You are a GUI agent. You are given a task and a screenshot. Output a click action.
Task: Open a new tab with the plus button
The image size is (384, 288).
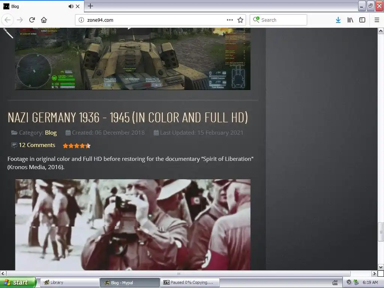[x=90, y=6]
